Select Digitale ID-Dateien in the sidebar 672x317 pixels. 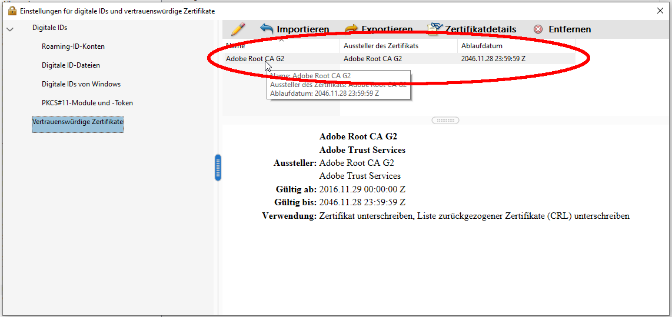pos(71,65)
